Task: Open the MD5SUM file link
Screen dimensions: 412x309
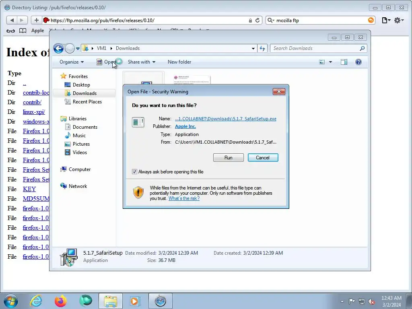Action: [x=36, y=199]
